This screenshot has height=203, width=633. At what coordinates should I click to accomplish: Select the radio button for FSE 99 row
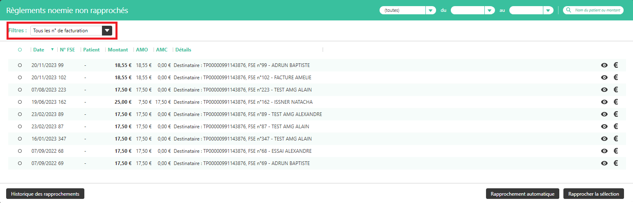[20, 65]
